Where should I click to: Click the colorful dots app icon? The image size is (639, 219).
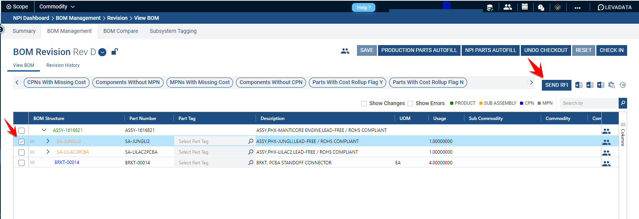(x=558, y=7)
